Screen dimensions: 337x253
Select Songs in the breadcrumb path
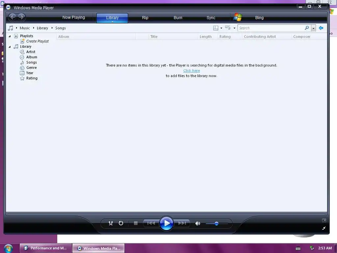click(x=61, y=28)
